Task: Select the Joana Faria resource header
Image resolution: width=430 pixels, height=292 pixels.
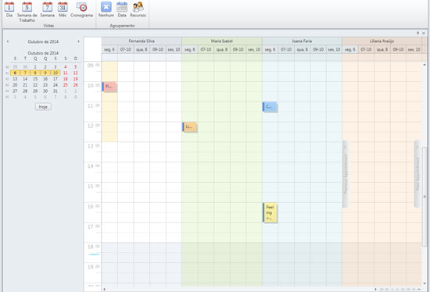Action: (302, 41)
